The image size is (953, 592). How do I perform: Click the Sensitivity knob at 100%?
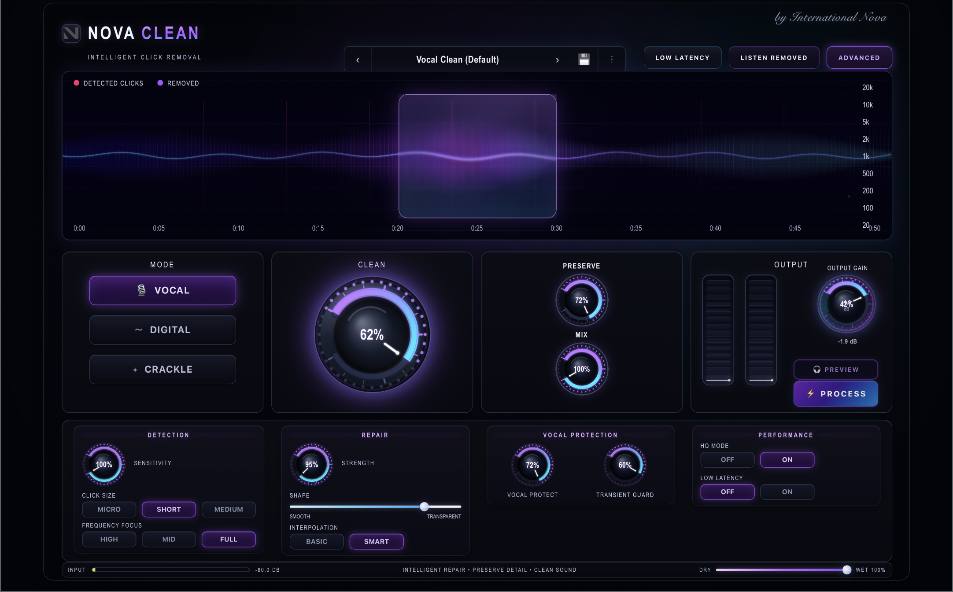click(x=104, y=465)
